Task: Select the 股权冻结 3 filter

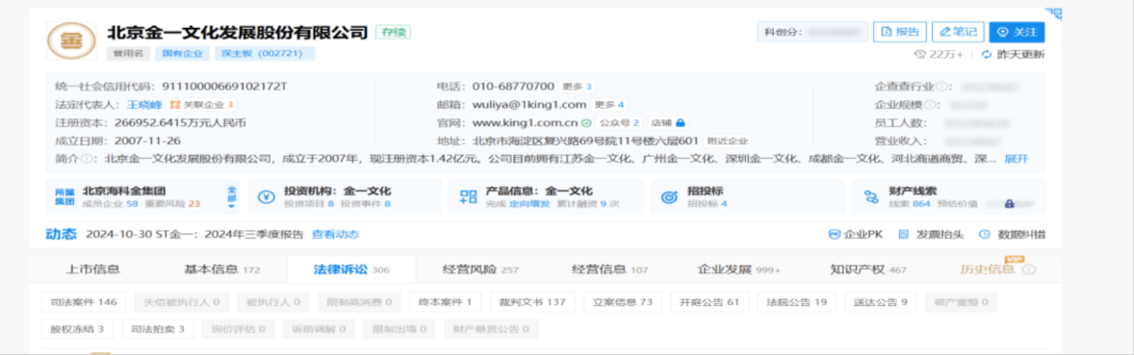Action: pos(77,330)
